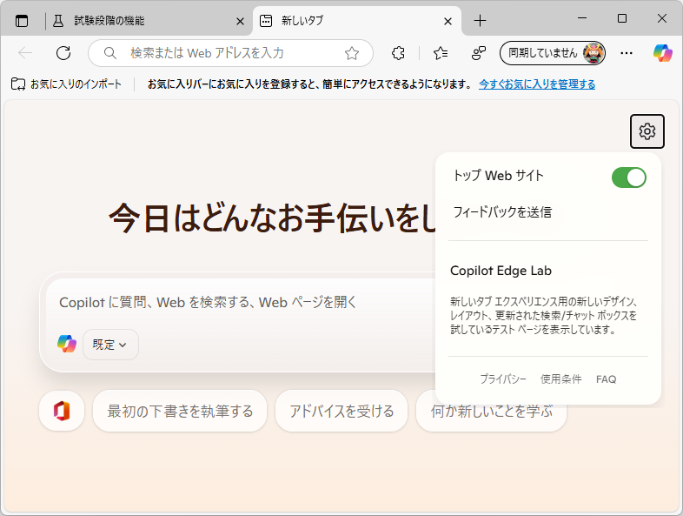Click the search magnifier icon in address bar
The image size is (683, 516).
coord(110,53)
